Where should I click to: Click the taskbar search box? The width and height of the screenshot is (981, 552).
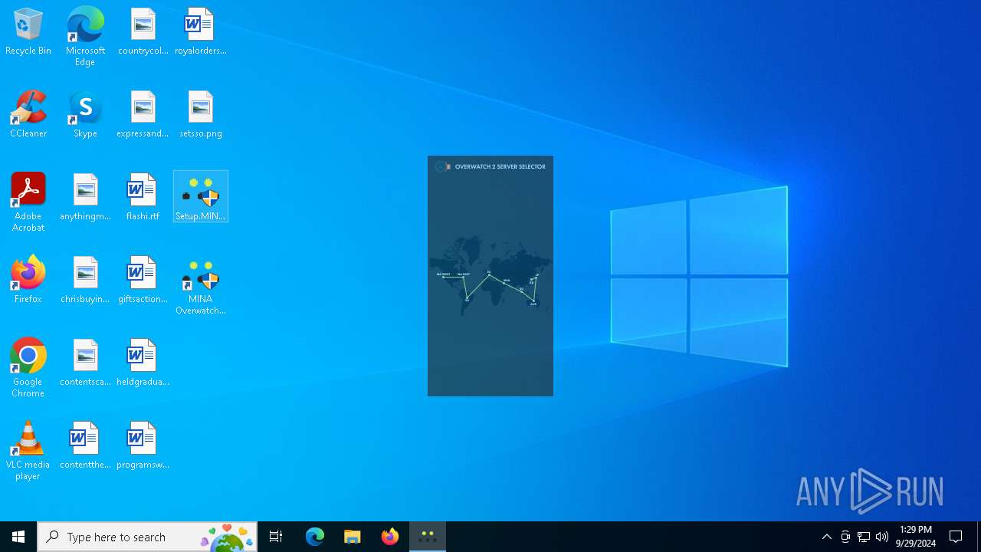[x=147, y=537]
